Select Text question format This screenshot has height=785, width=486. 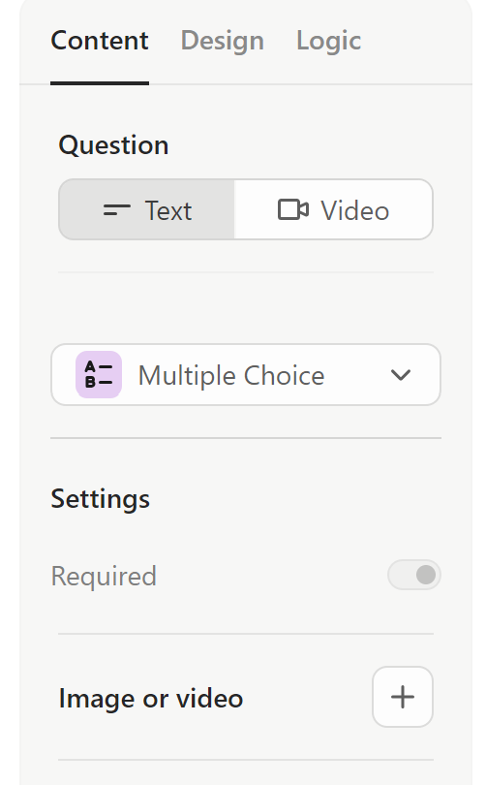(x=146, y=209)
